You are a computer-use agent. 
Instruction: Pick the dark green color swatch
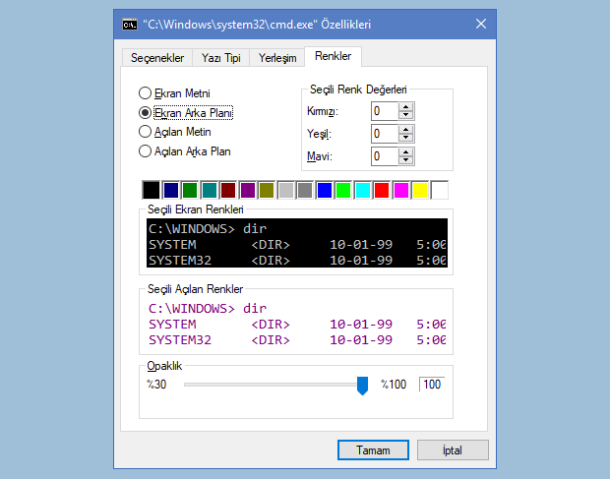click(x=190, y=190)
